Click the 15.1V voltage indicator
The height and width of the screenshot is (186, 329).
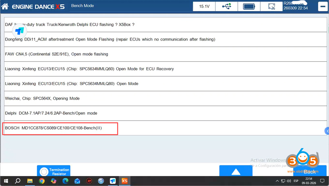204,6
